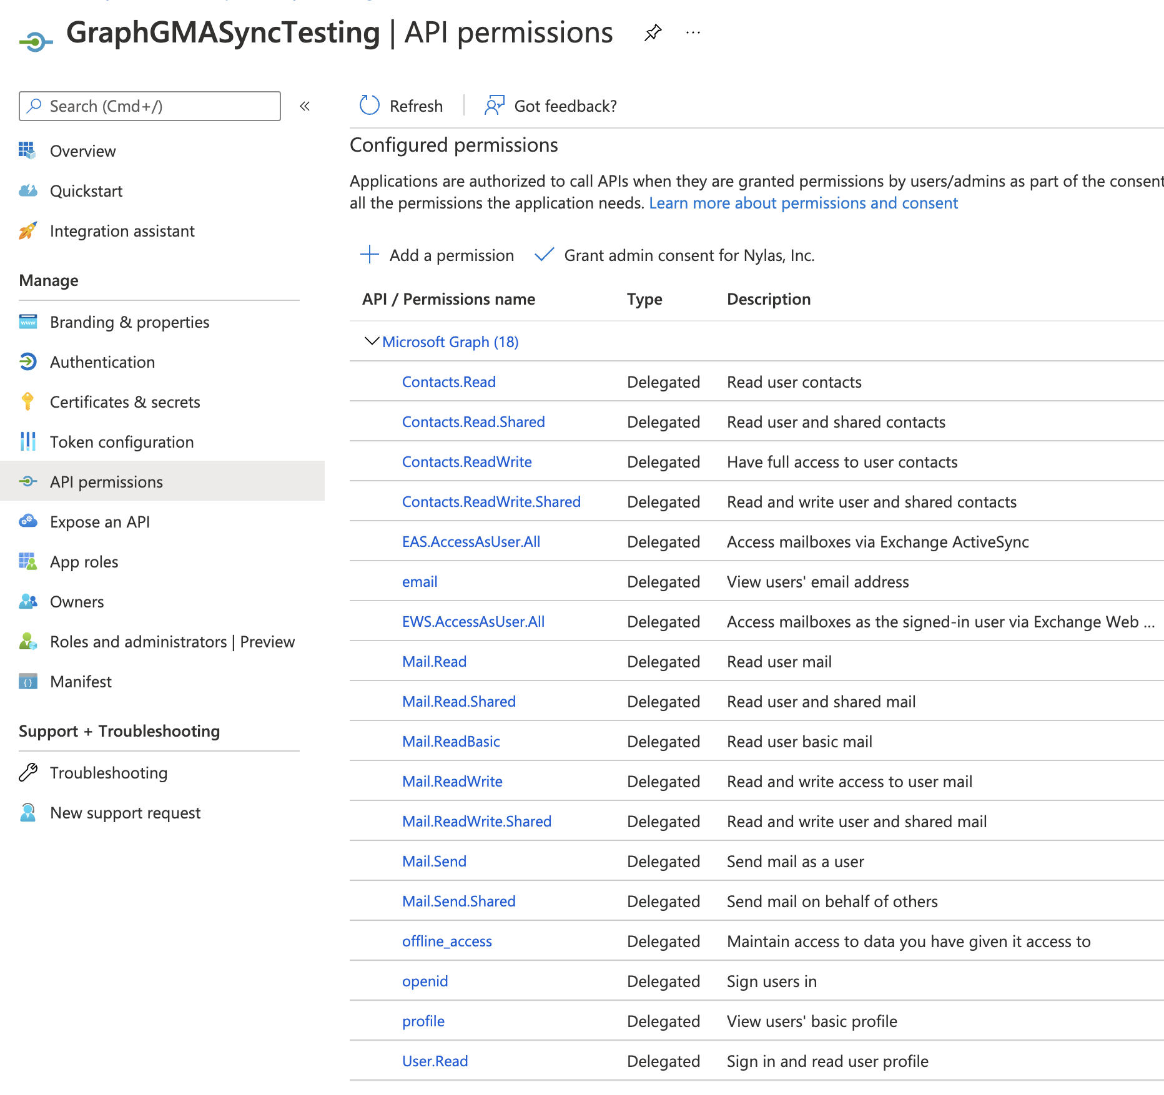Select the pin icon next to API permissions title

click(x=653, y=32)
